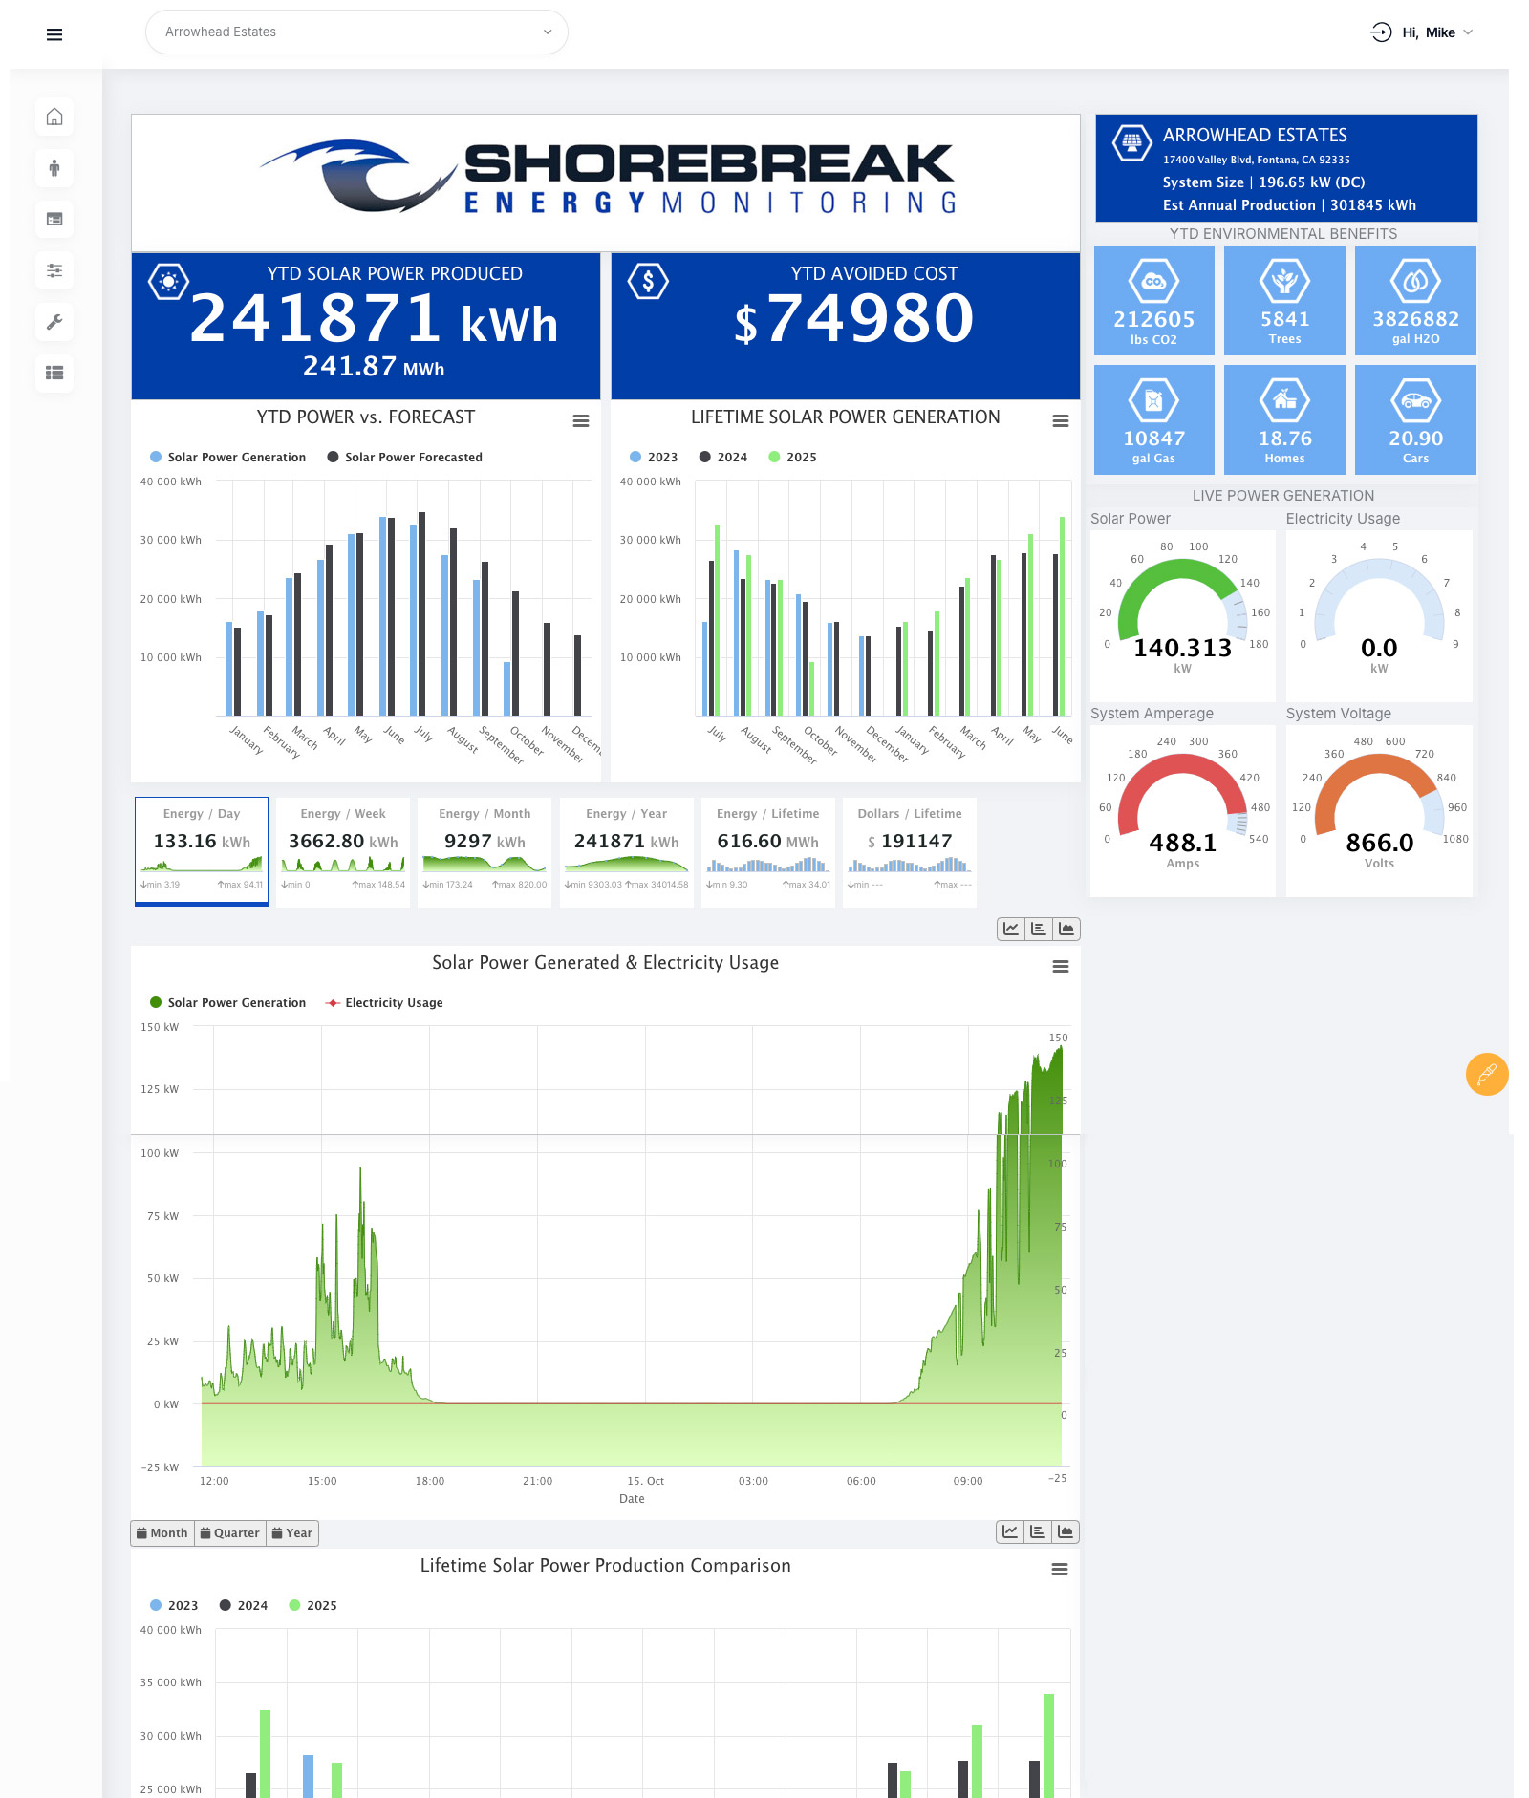
Task: Toggle 2025 series in Lifetime Generation legend
Action: [792, 458]
